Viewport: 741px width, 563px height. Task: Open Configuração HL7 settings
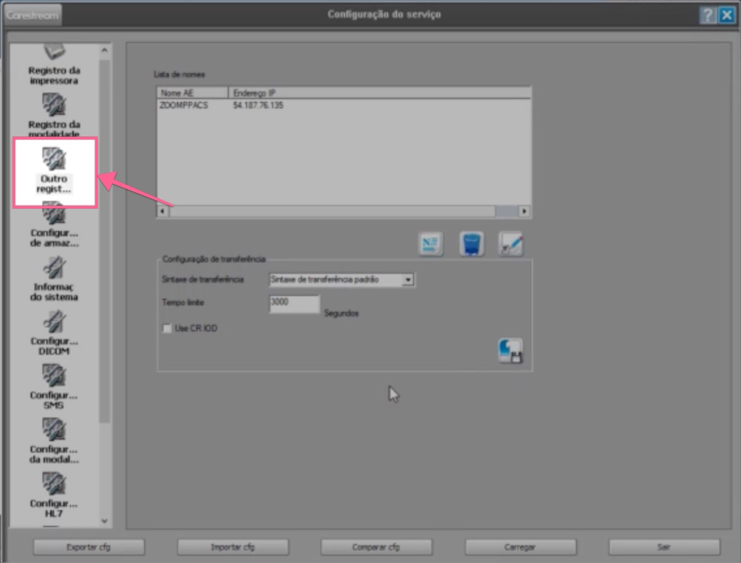point(53,496)
